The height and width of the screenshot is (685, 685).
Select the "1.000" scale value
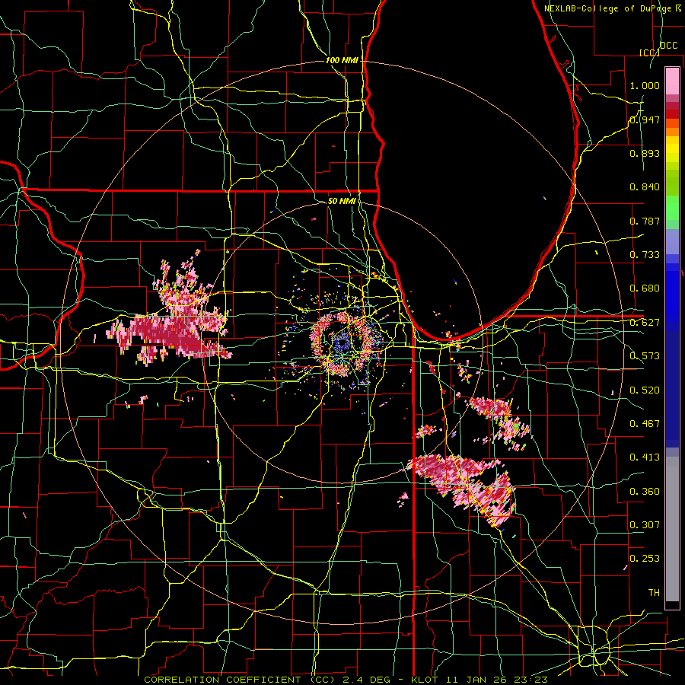(645, 85)
